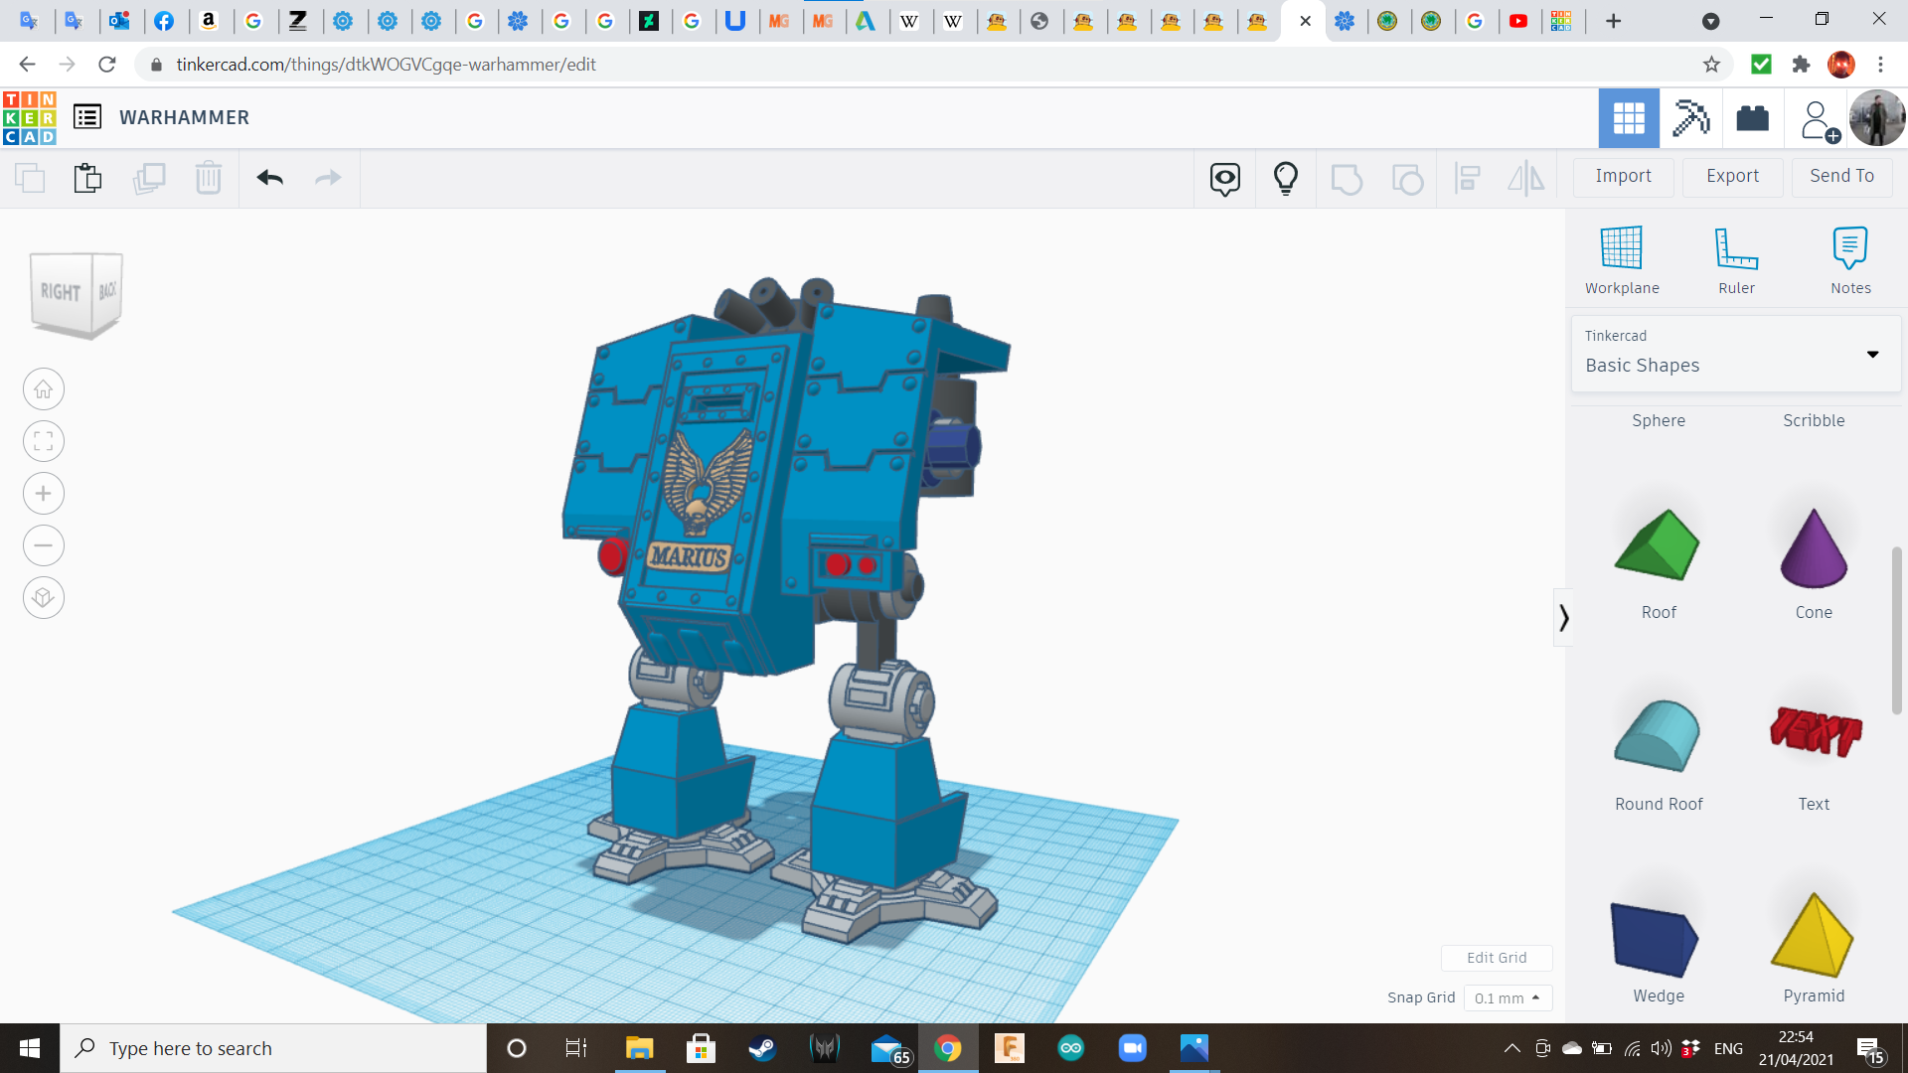1908x1073 pixels.
Task: Click the Export button
Action: coord(1732,176)
